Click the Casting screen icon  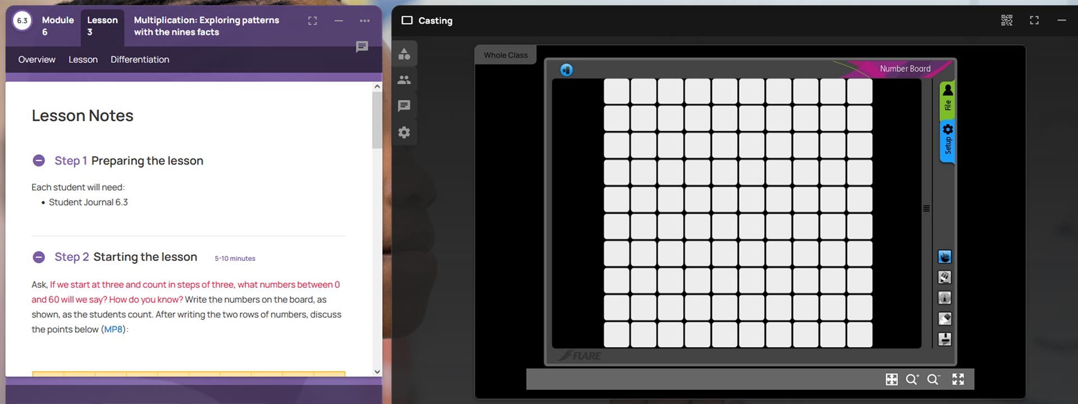pos(407,20)
